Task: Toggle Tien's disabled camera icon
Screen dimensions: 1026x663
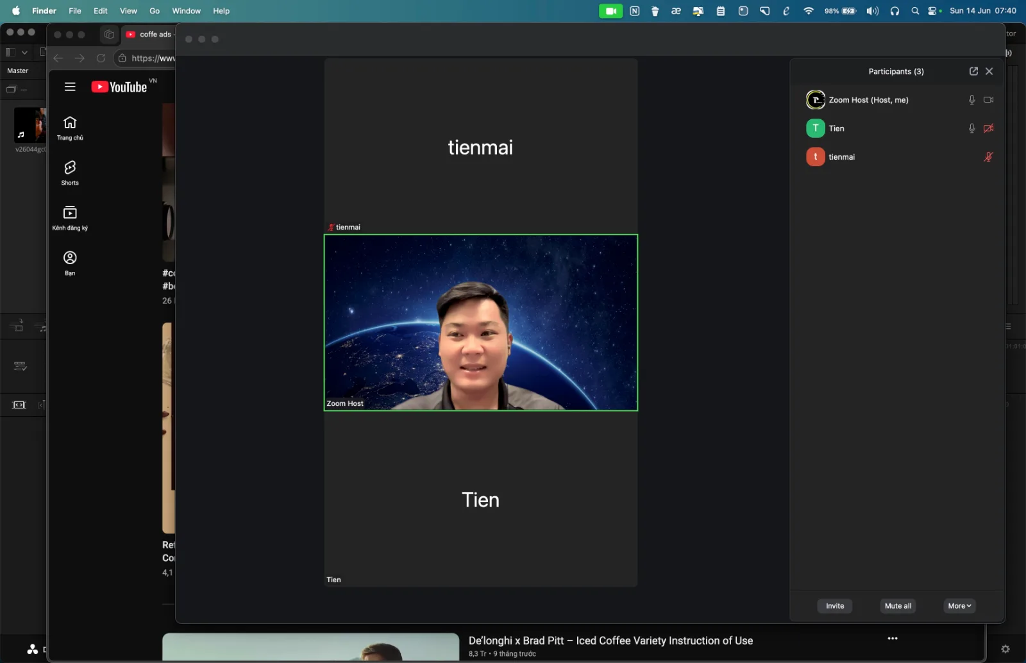Action: (988, 128)
